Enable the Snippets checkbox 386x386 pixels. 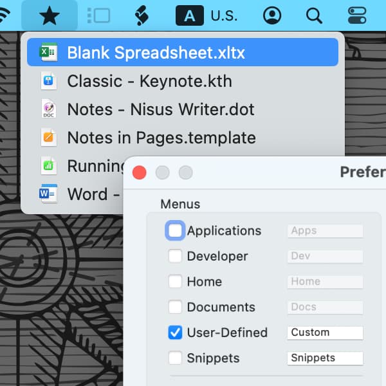[175, 358]
